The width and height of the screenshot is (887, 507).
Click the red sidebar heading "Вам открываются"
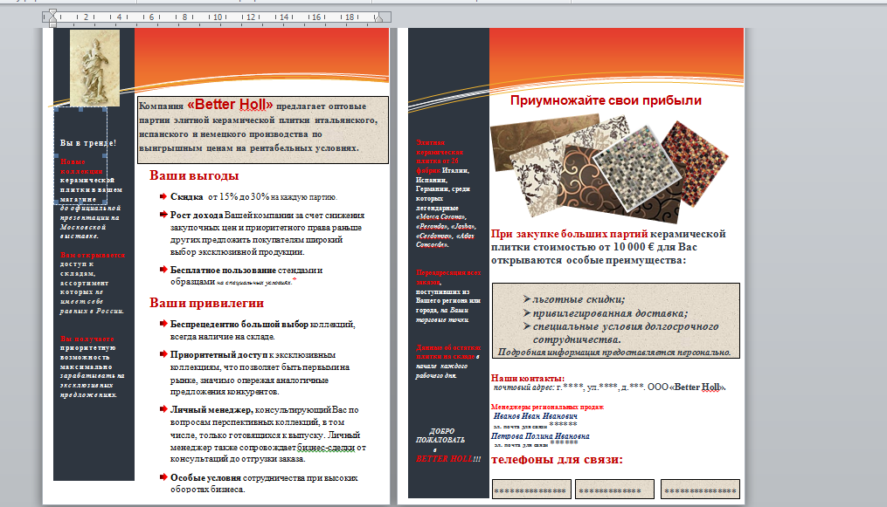[x=93, y=255]
